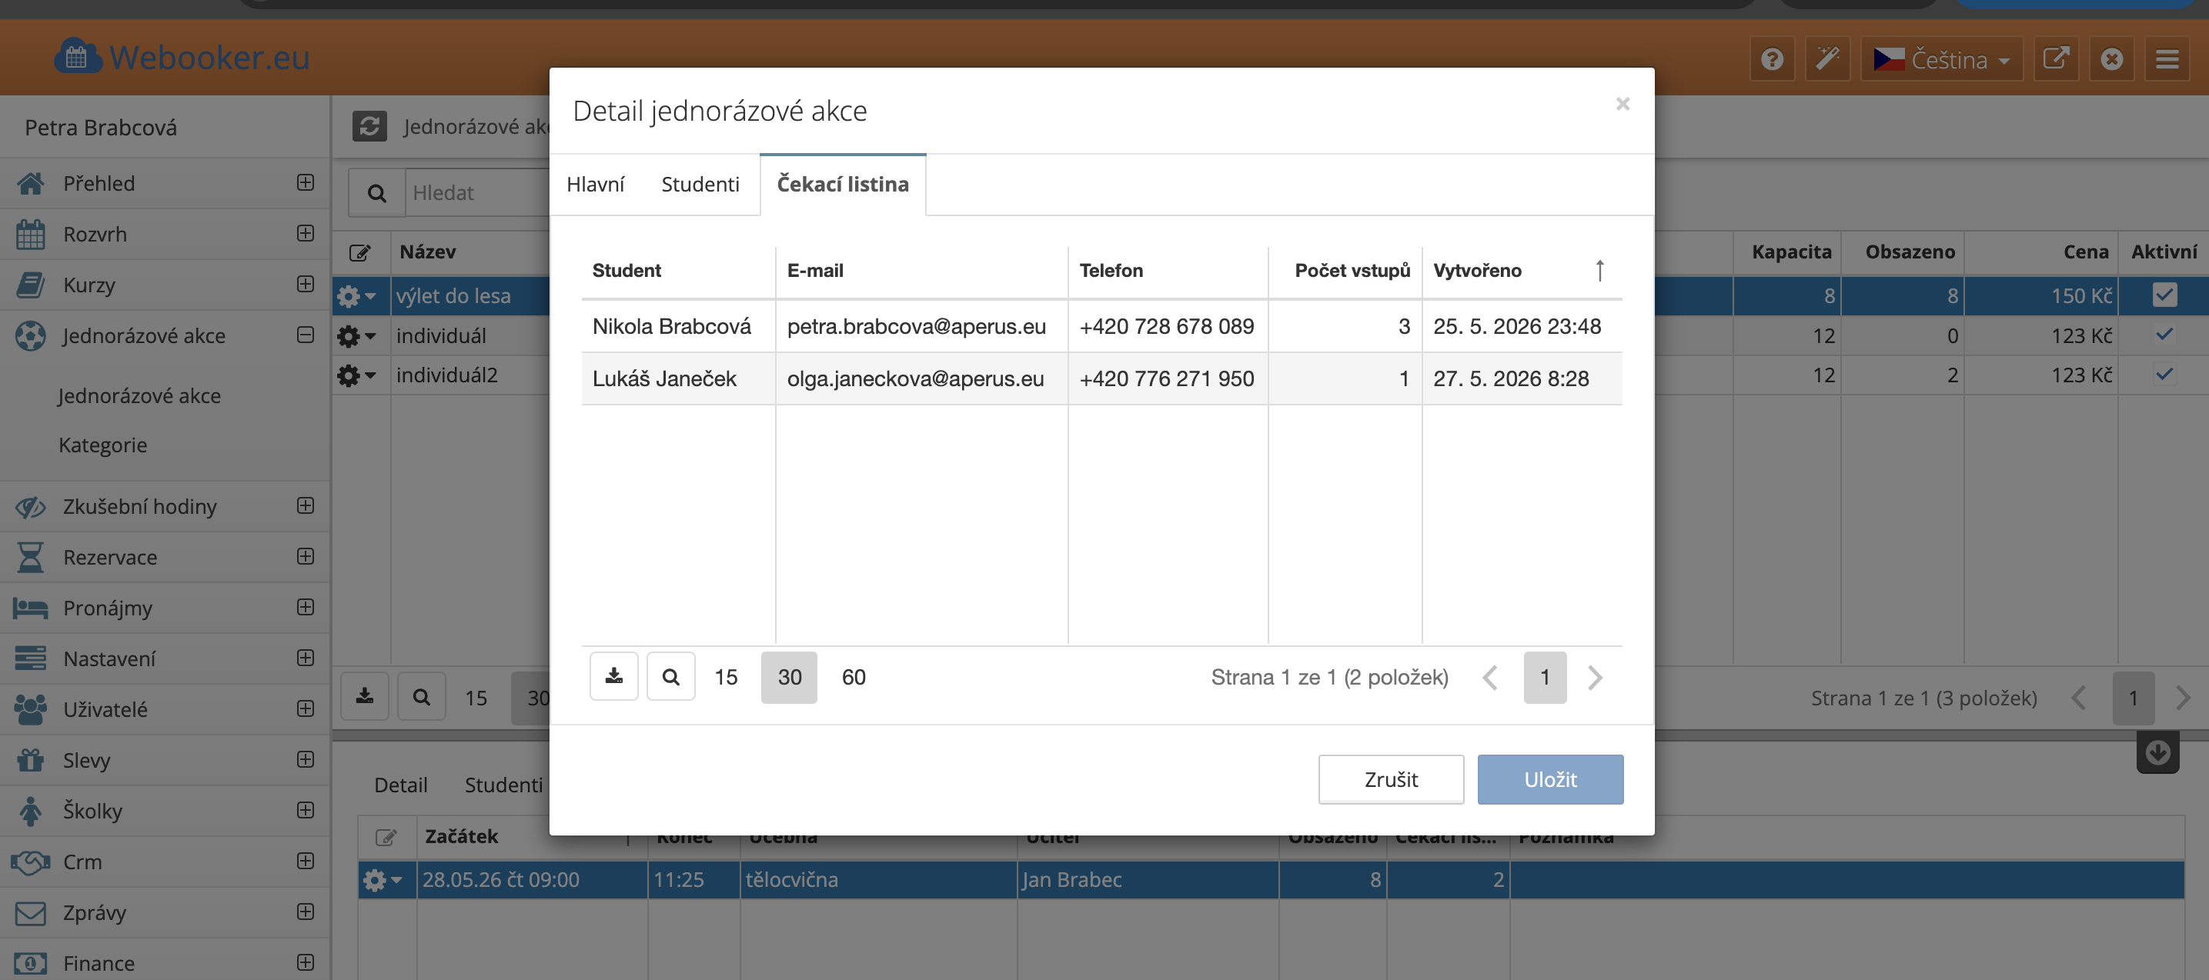The image size is (2209, 980).
Task: Click the dark down-arrow icon in lower panel
Action: coord(2157,752)
